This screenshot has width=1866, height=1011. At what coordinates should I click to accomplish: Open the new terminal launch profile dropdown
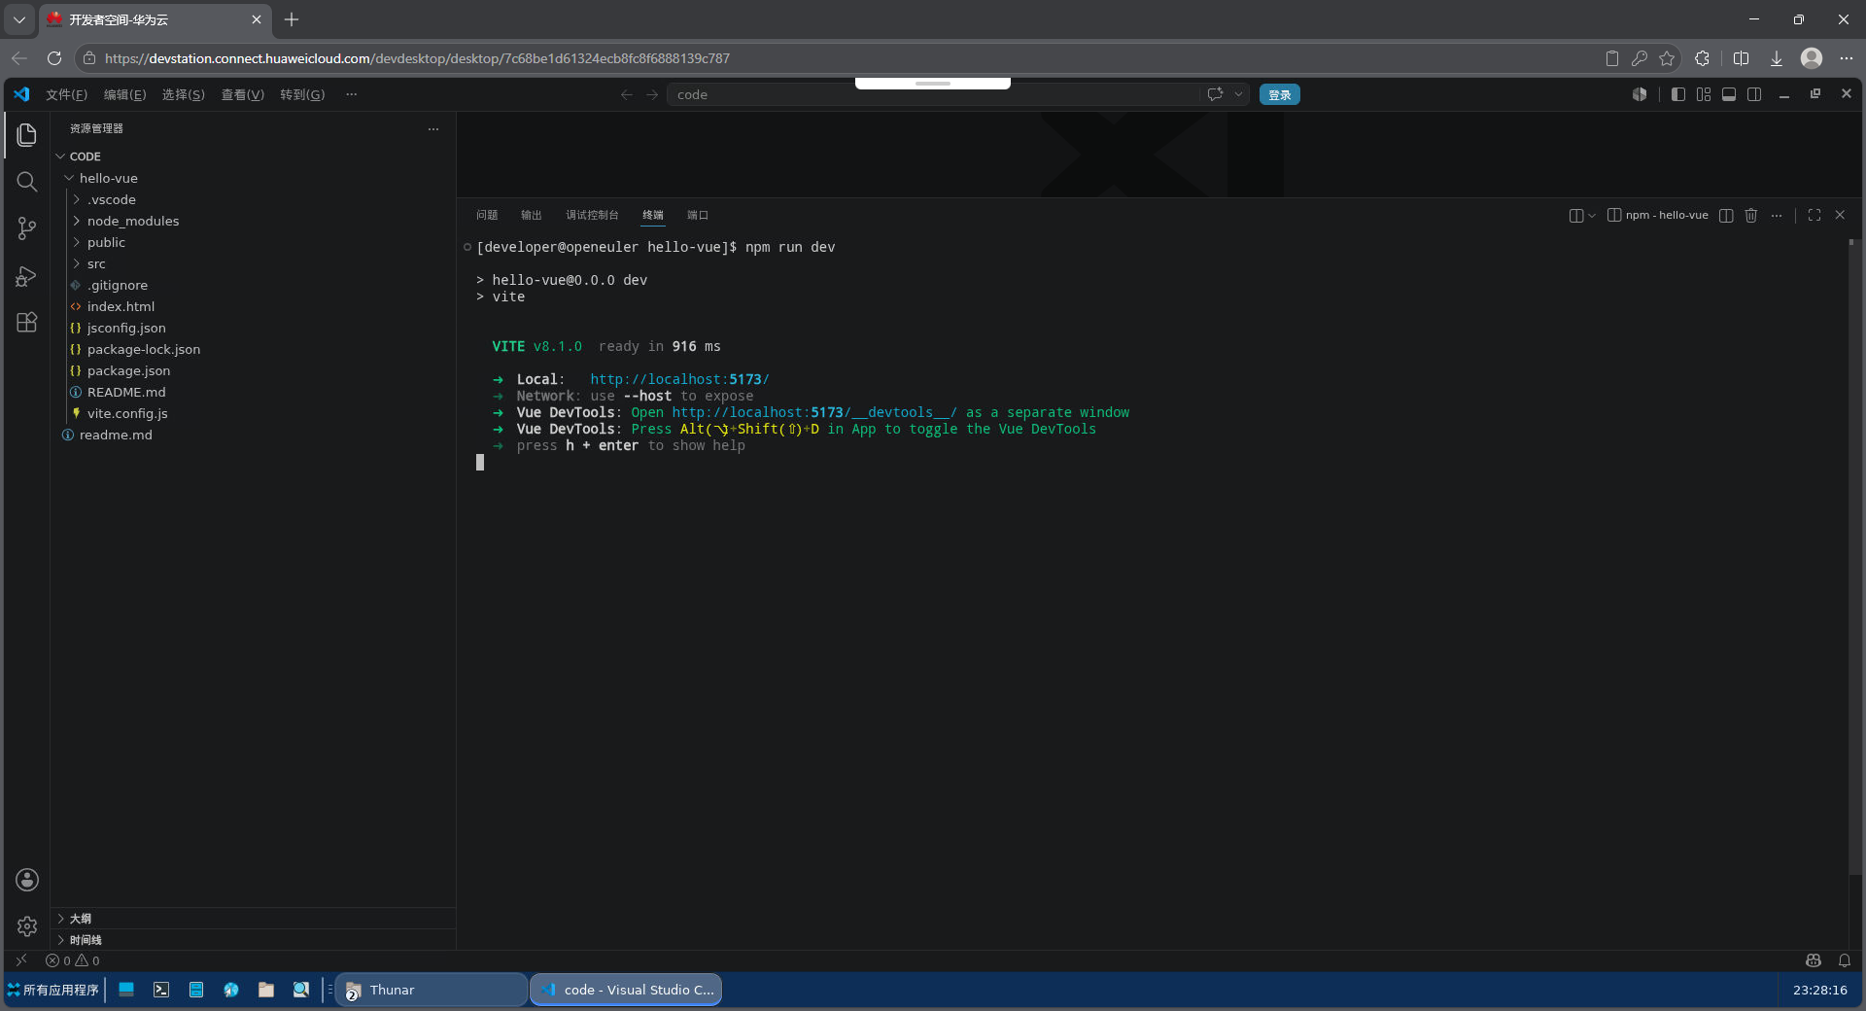pyautogui.click(x=1591, y=215)
